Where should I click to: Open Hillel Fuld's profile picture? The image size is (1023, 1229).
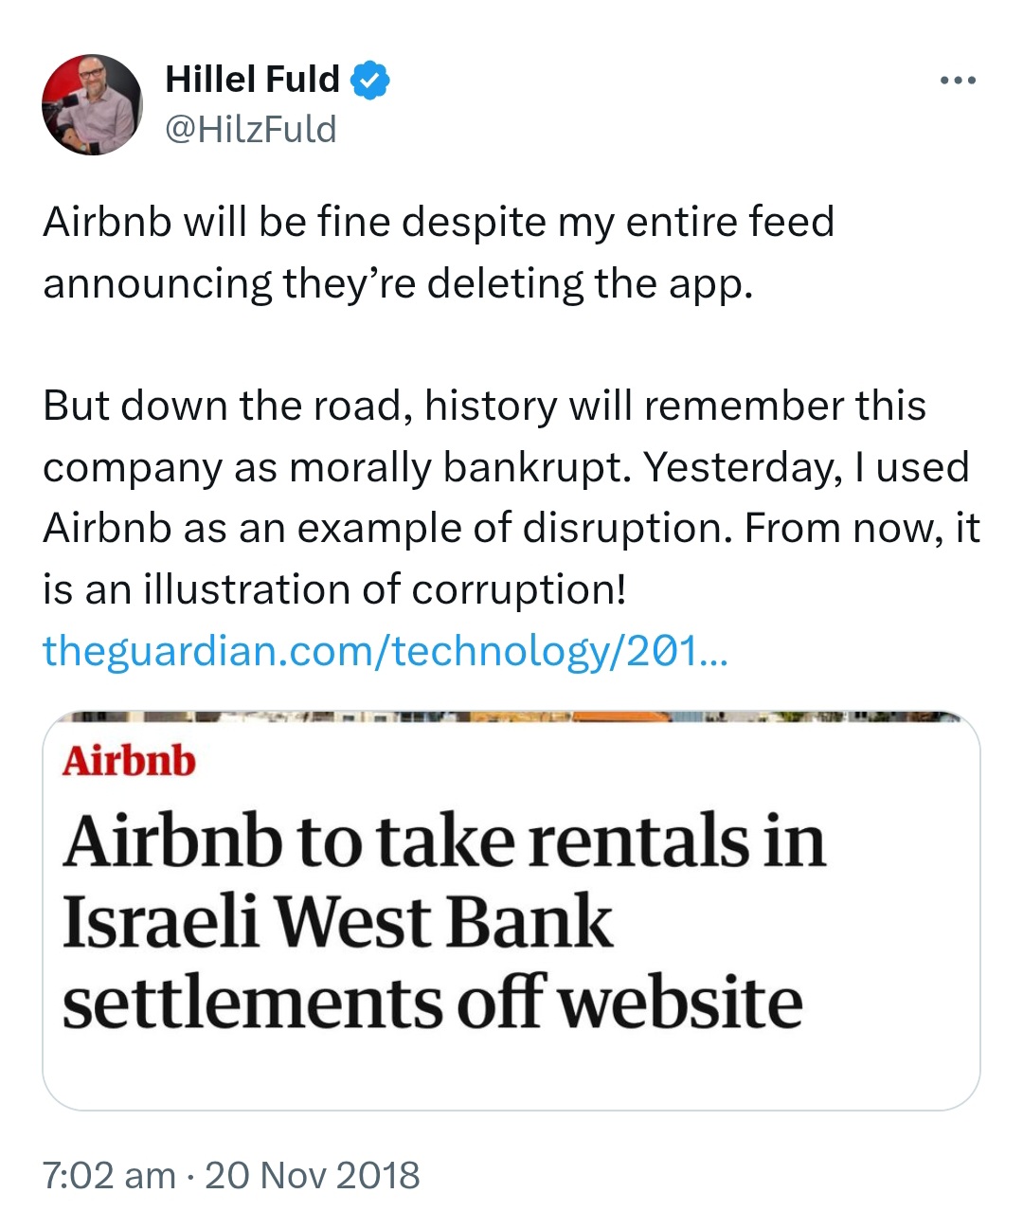(92, 104)
